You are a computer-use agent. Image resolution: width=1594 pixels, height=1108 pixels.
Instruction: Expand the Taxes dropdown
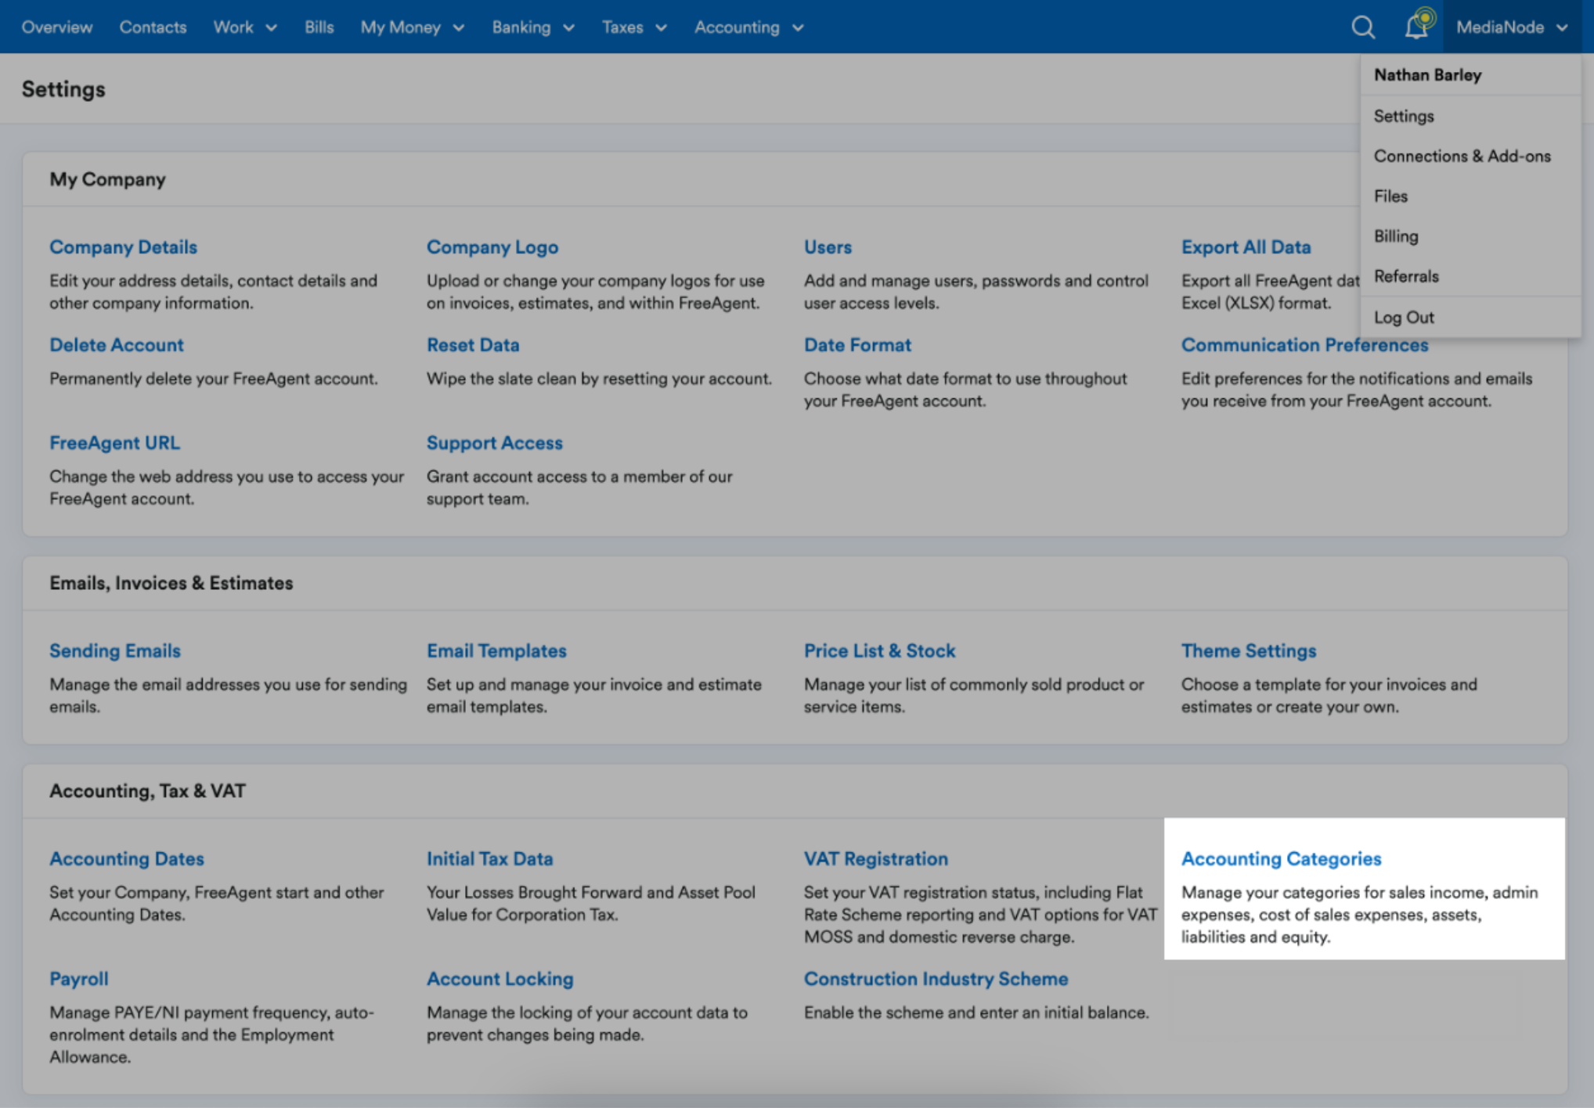coord(635,27)
